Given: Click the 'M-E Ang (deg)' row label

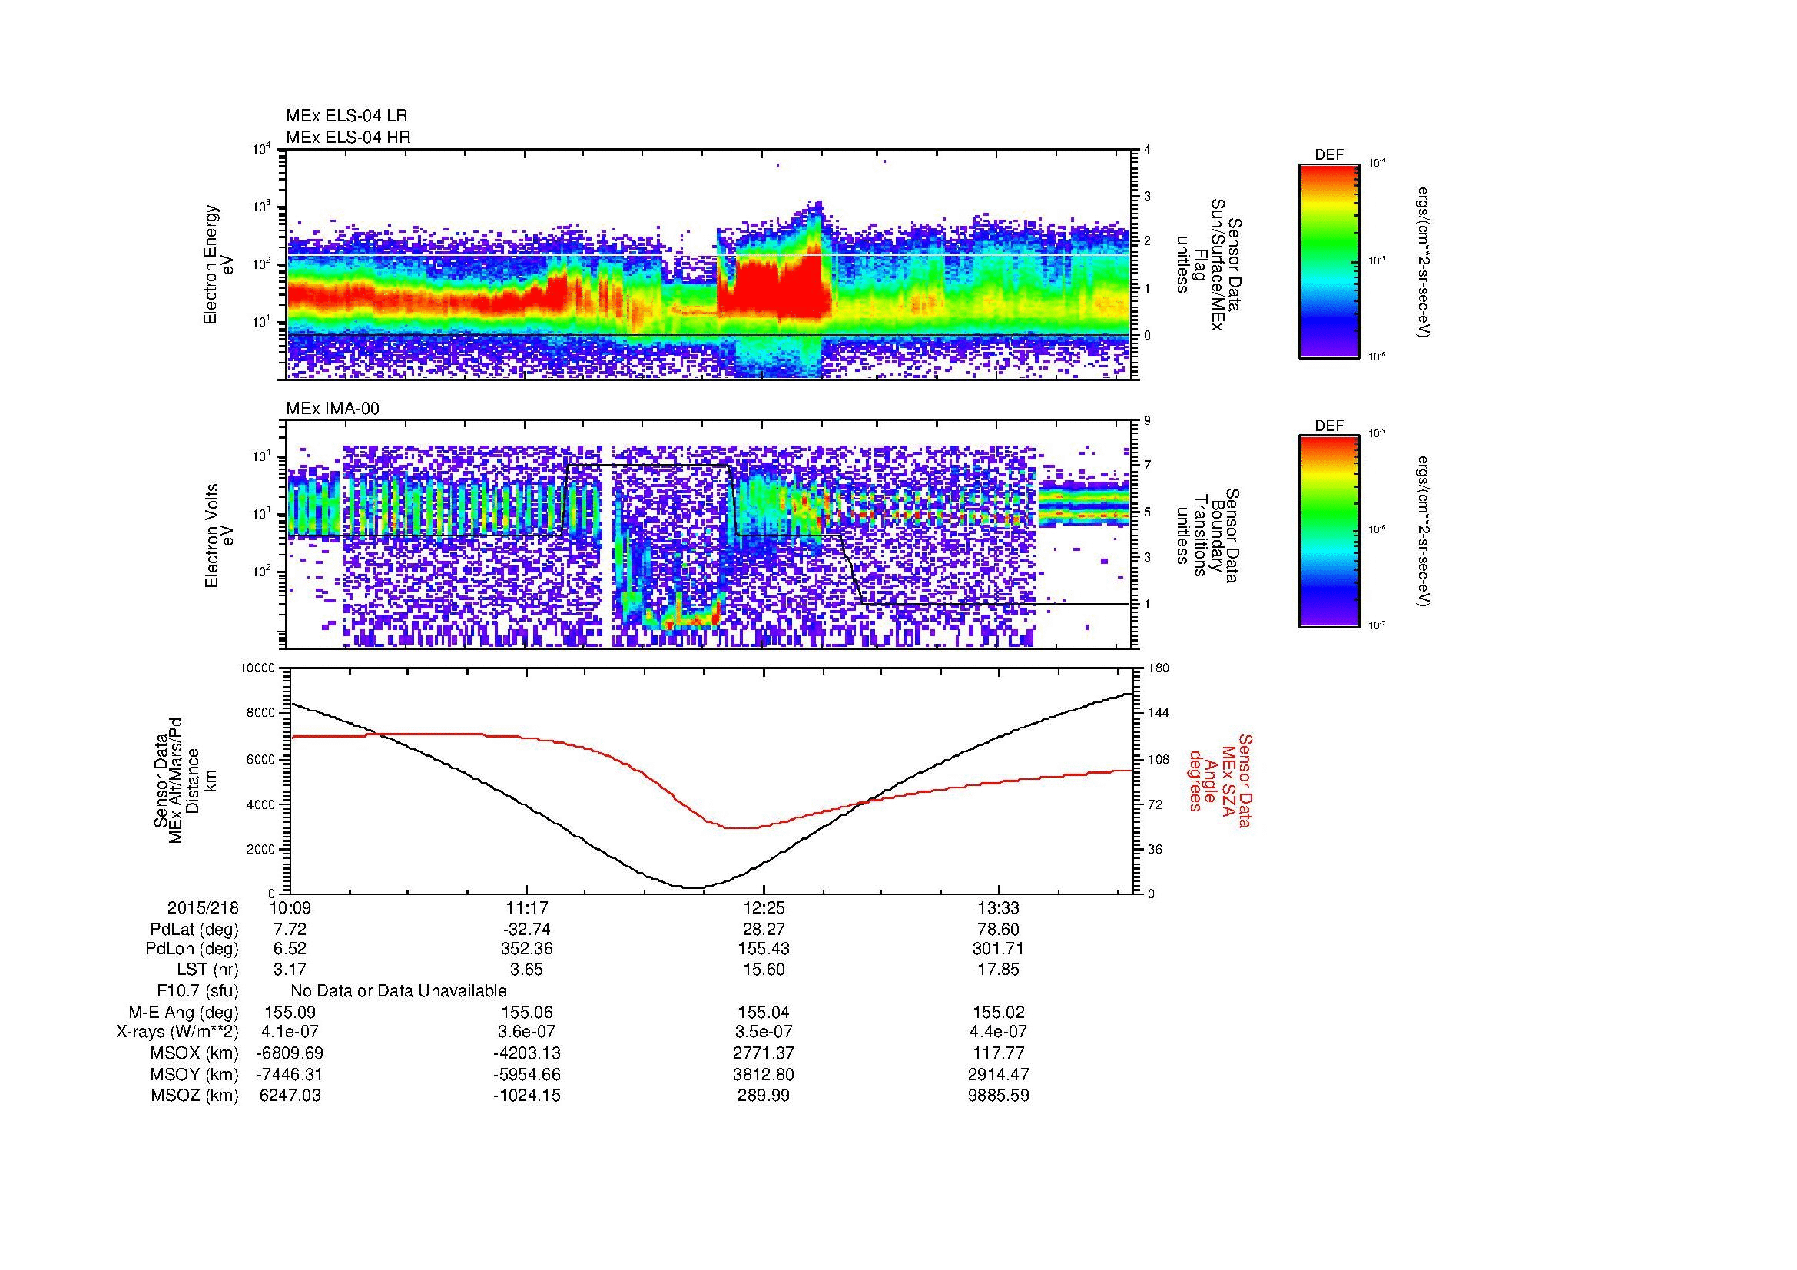Looking at the screenshot, I should click(x=183, y=1013).
